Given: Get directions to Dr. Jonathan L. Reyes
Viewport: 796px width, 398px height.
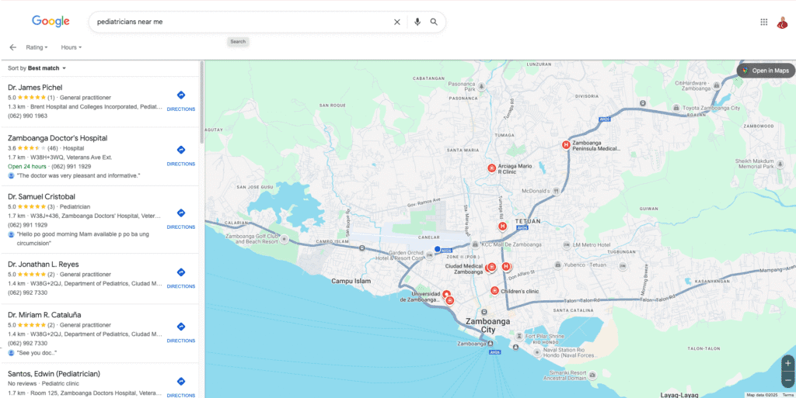Looking at the screenshot, I should 180,278.
